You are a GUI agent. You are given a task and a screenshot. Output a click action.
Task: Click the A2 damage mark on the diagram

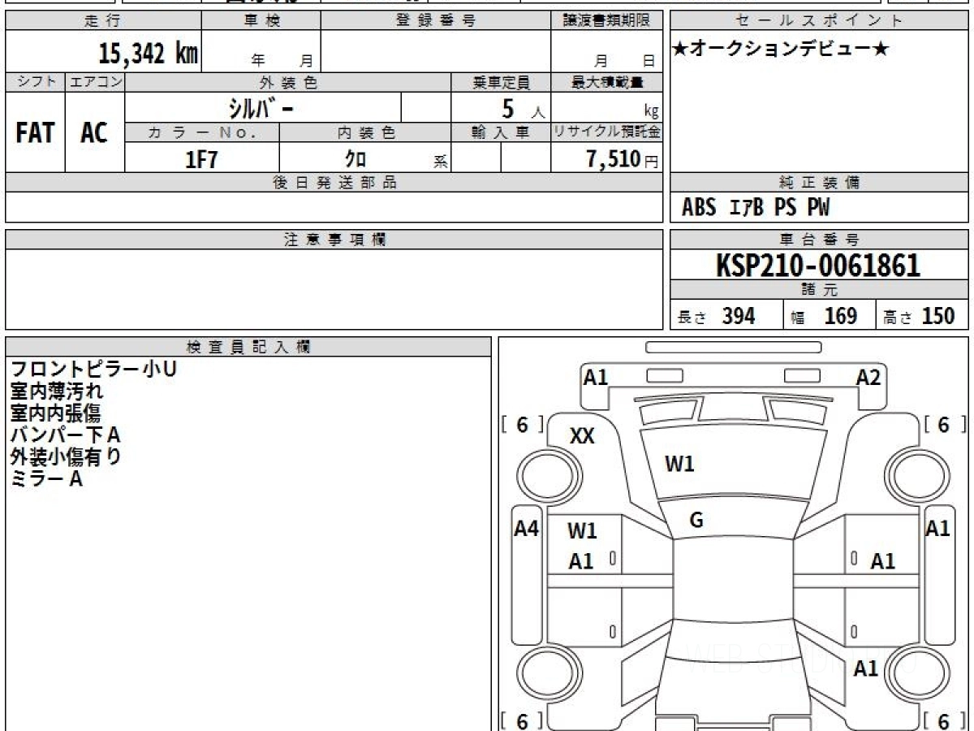[x=868, y=377]
